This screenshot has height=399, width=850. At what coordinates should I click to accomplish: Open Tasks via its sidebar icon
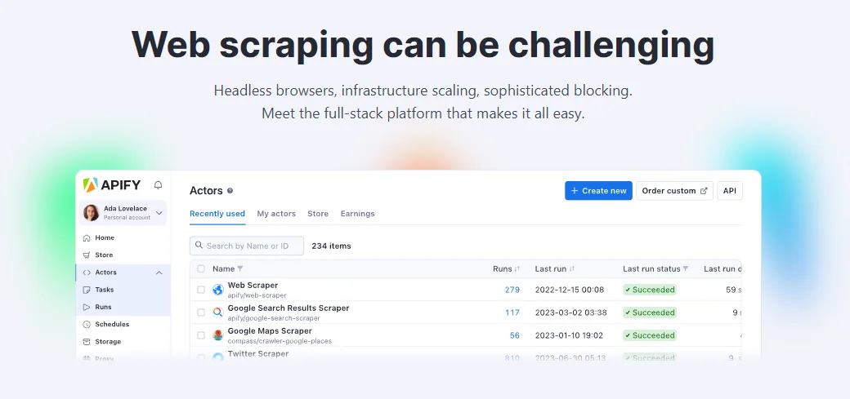(x=87, y=290)
